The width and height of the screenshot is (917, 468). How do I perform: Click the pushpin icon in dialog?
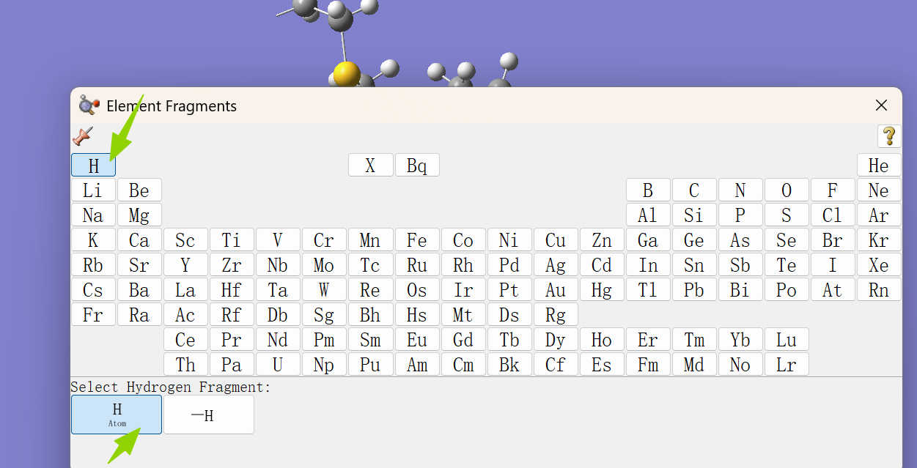pos(83,136)
